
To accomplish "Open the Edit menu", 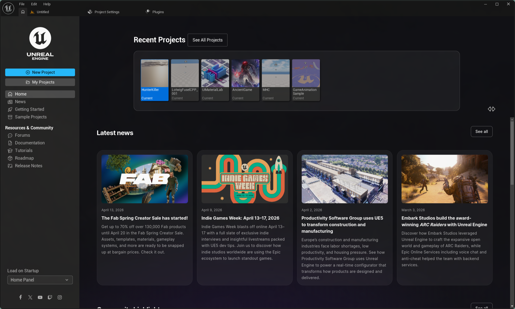I will [34, 4].
